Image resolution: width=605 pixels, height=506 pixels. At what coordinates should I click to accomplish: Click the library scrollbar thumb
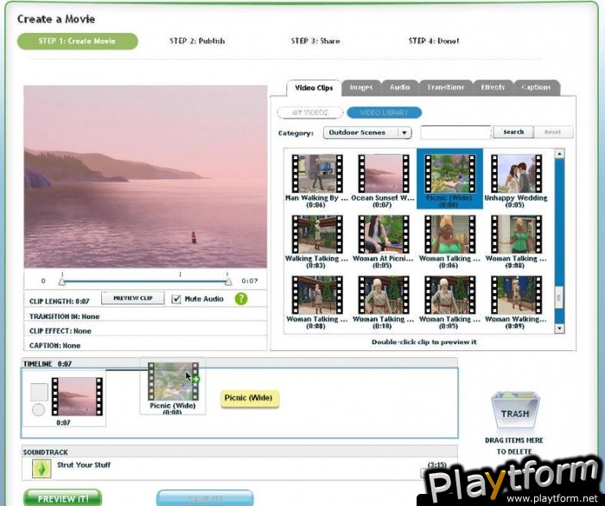[559, 298]
